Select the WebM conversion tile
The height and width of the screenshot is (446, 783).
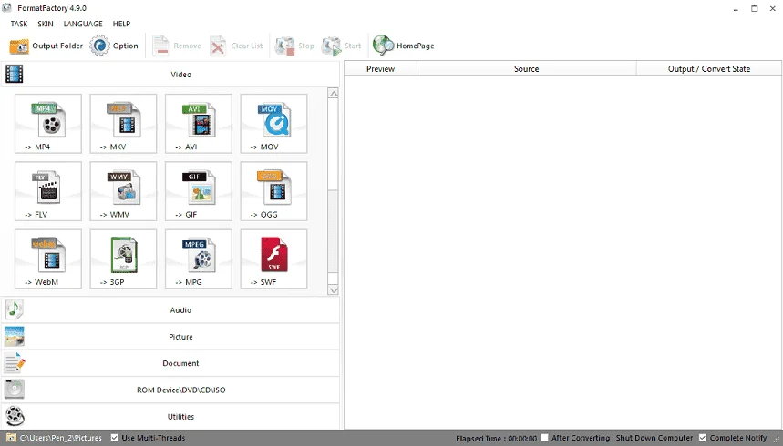tap(48, 258)
